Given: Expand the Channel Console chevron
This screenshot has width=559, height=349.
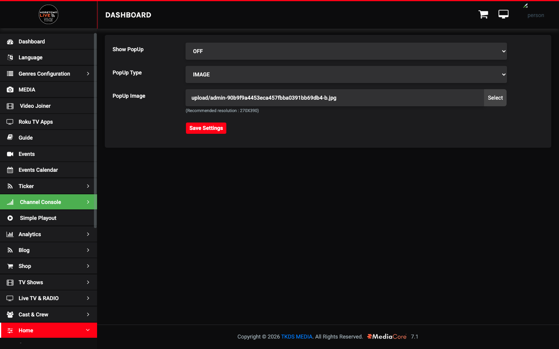Looking at the screenshot, I should tap(88, 202).
